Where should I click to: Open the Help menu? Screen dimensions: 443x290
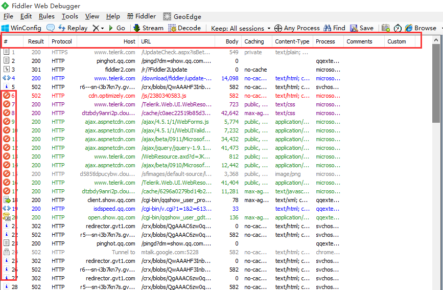point(113,16)
